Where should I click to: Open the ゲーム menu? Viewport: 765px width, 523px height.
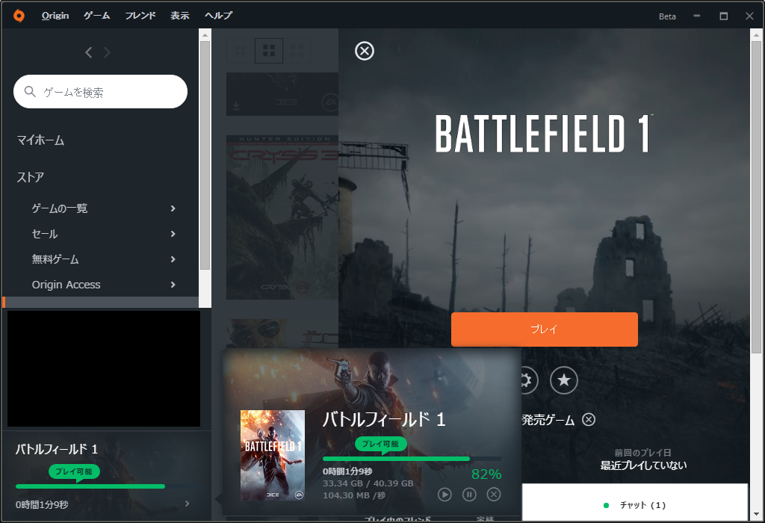click(x=96, y=16)
